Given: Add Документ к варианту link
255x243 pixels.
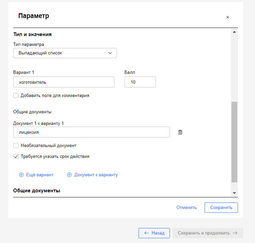Looking at the screenshot, I should 96,175.
